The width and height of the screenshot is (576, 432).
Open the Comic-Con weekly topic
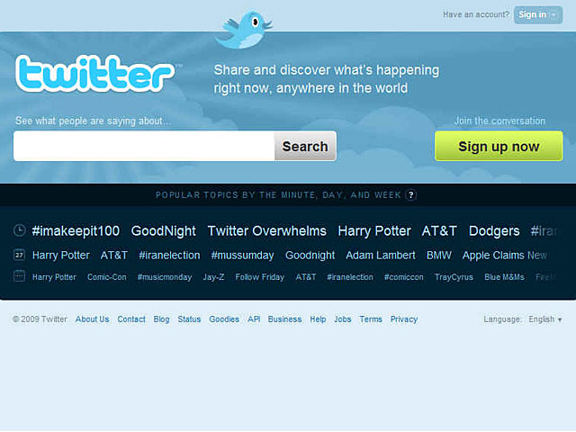click(107, 277)
